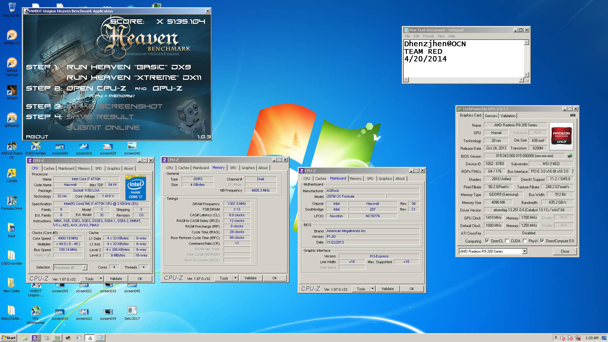Click SUBMIT ONLINE in Heaven window
Screen dimensions: 608x342
point(103,128)
